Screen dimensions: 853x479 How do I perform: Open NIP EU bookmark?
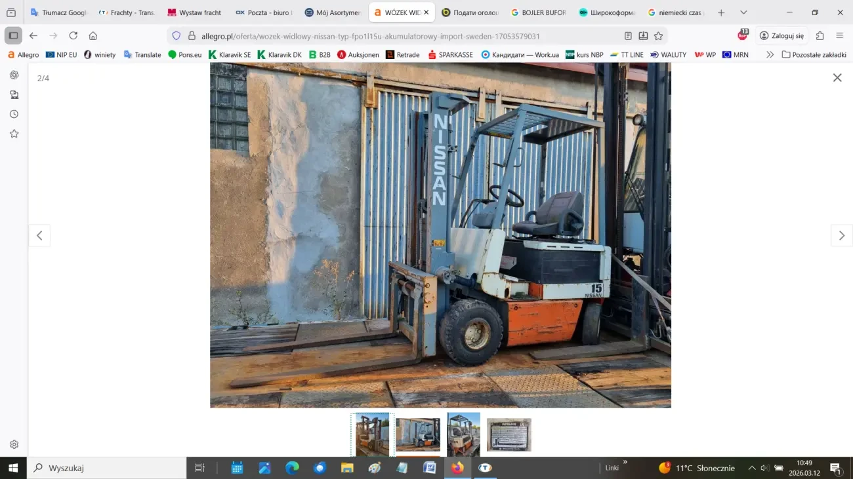[x=61, y=54]
